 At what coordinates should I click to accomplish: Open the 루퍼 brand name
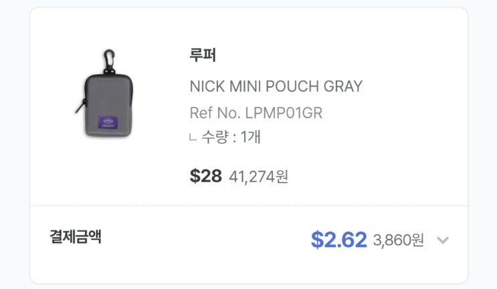tap(203, 55)
